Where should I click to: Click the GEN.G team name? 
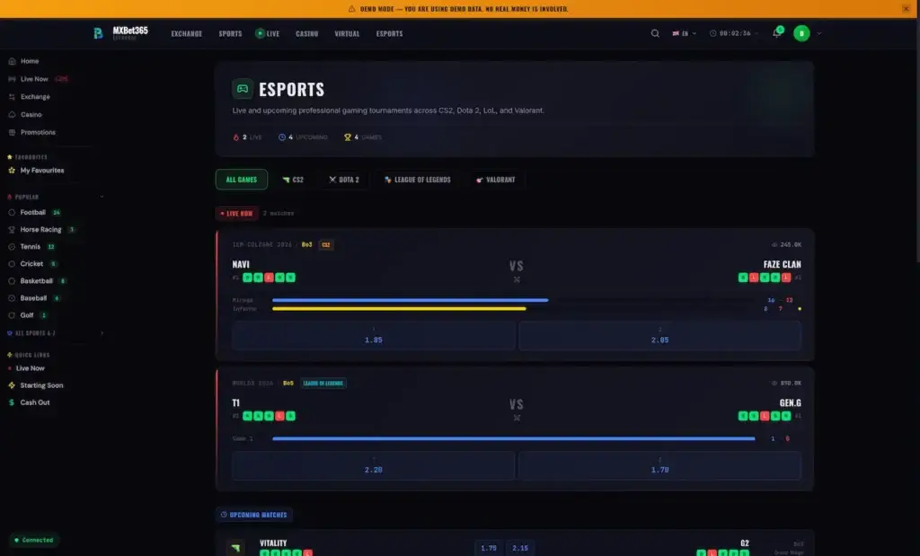791,403
